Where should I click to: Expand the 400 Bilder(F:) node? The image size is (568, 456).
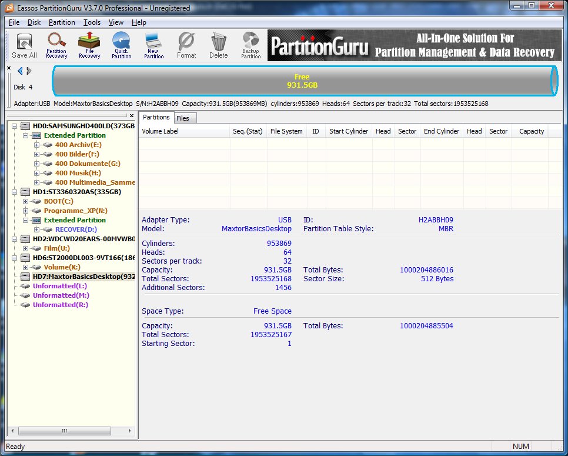point(36,154)
